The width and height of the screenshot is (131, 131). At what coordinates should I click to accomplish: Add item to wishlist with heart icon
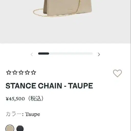117,73
